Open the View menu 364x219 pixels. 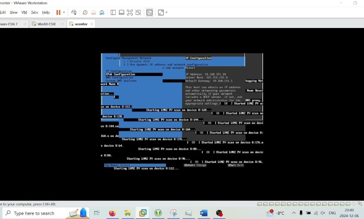[x=14, y=13]
